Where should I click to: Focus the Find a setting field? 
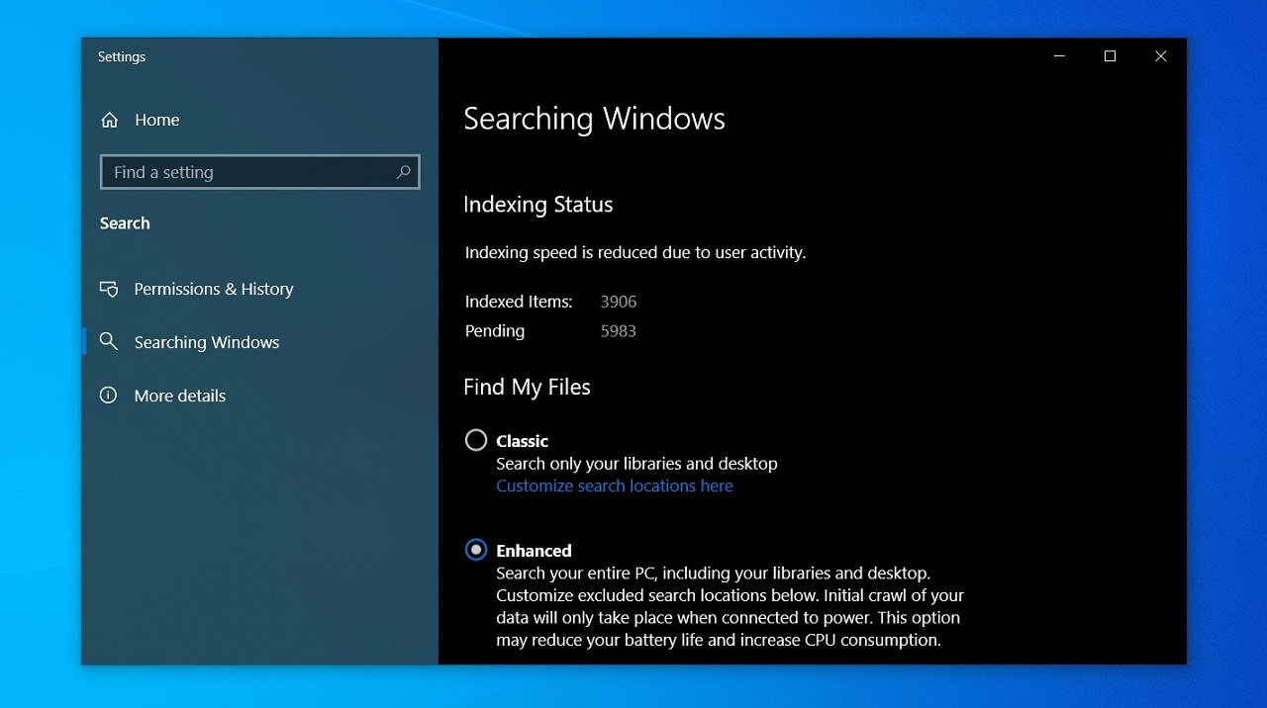pos(260,172)
